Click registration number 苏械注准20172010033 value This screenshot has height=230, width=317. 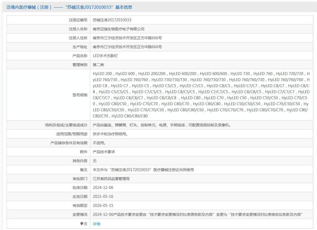coord(112,20)
